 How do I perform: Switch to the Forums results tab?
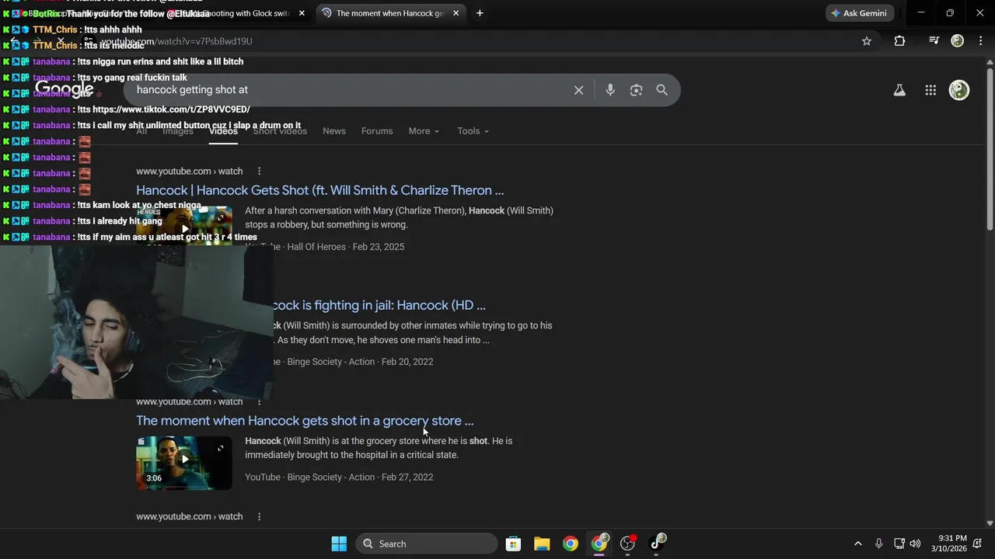coord(377,131)
